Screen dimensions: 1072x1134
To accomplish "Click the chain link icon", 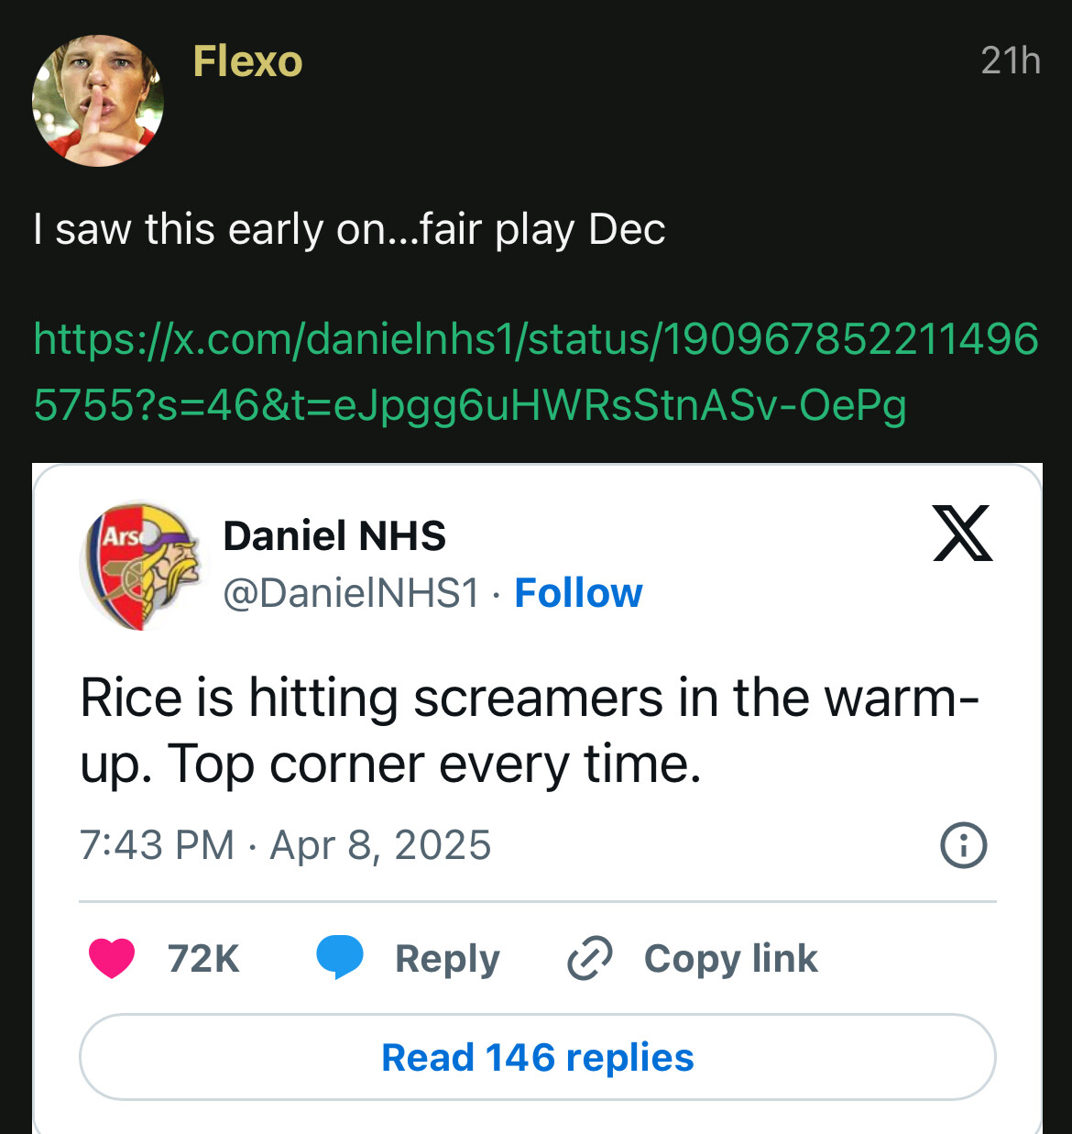I will (x=590, y=959).
